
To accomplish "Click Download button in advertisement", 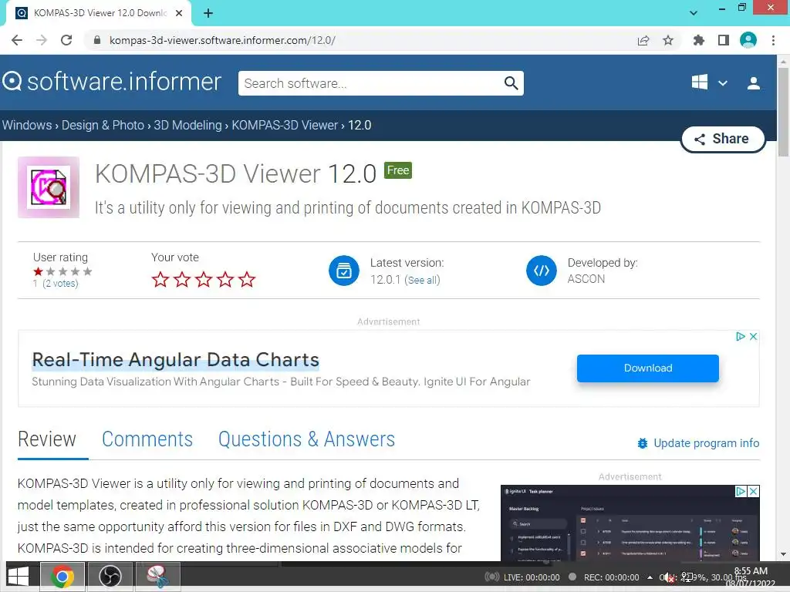I will click(648, 368).
